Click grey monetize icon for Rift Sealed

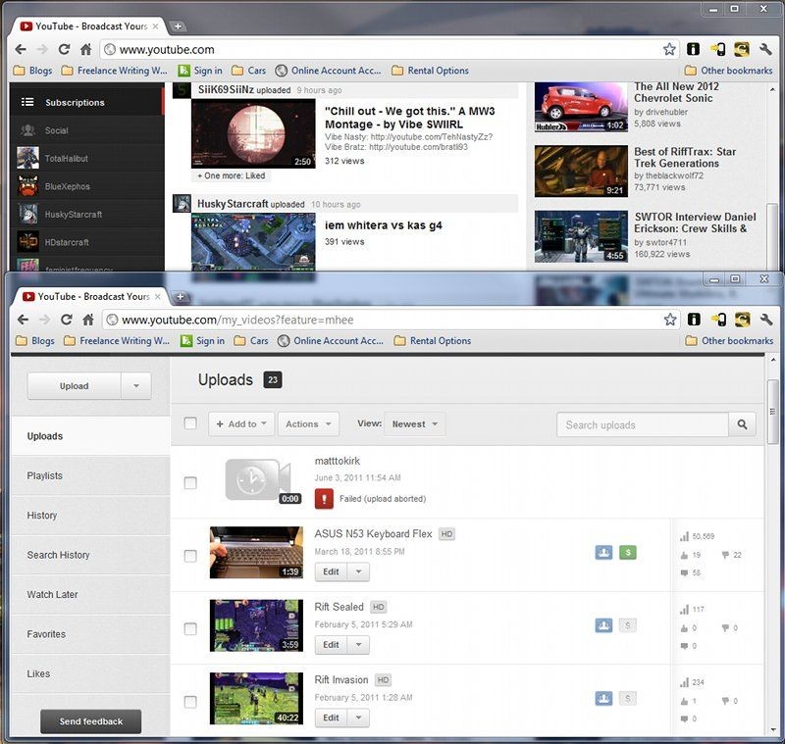pos(628,625)
